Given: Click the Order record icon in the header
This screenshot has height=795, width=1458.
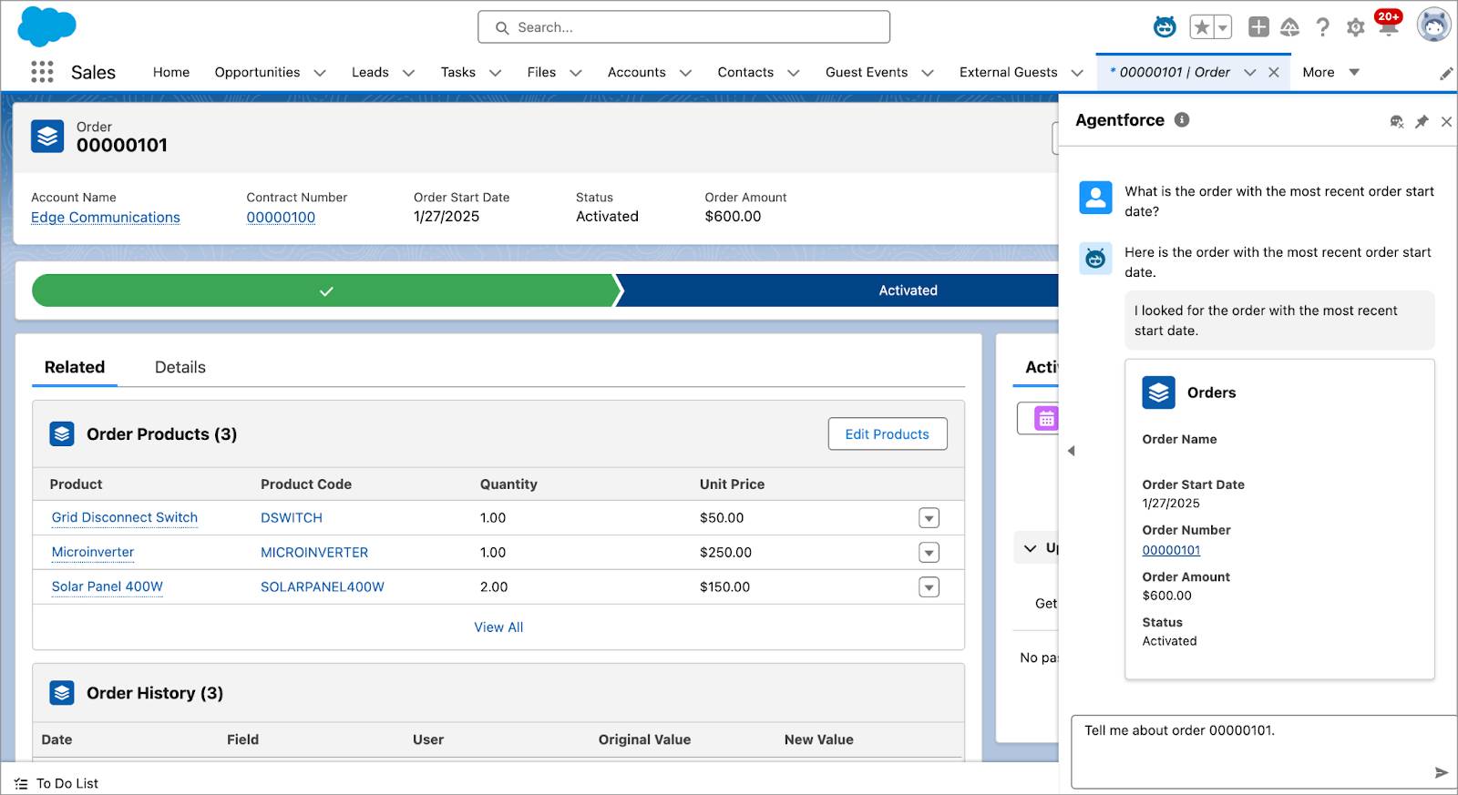Looking at the screenshot, I should pos(47,136).
